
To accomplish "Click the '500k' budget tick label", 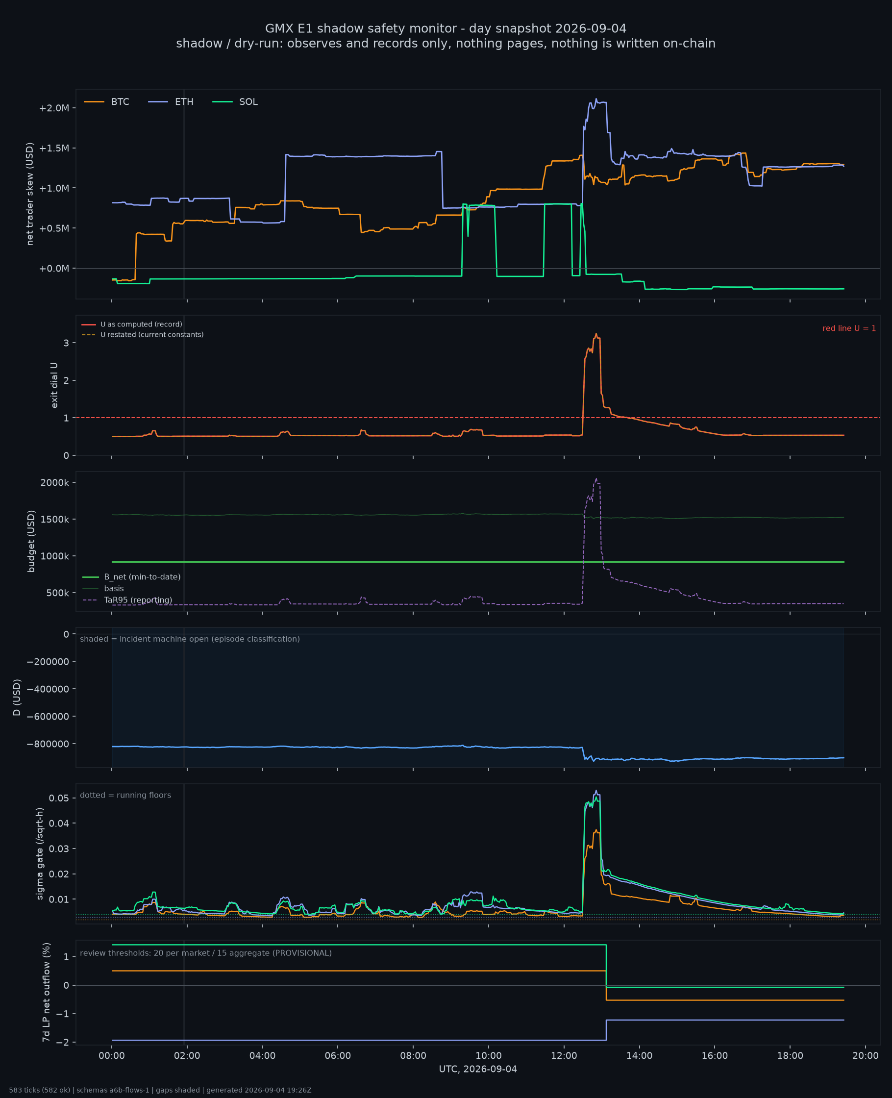I will tap(57, 593).
